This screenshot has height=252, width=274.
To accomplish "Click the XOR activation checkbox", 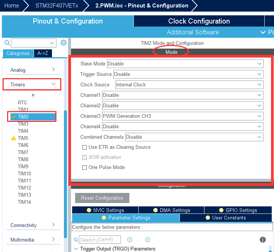I will [84, 157].
